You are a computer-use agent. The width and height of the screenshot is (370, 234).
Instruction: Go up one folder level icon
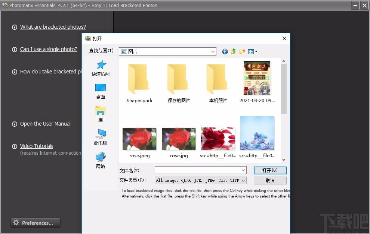(x=233, y=51)
